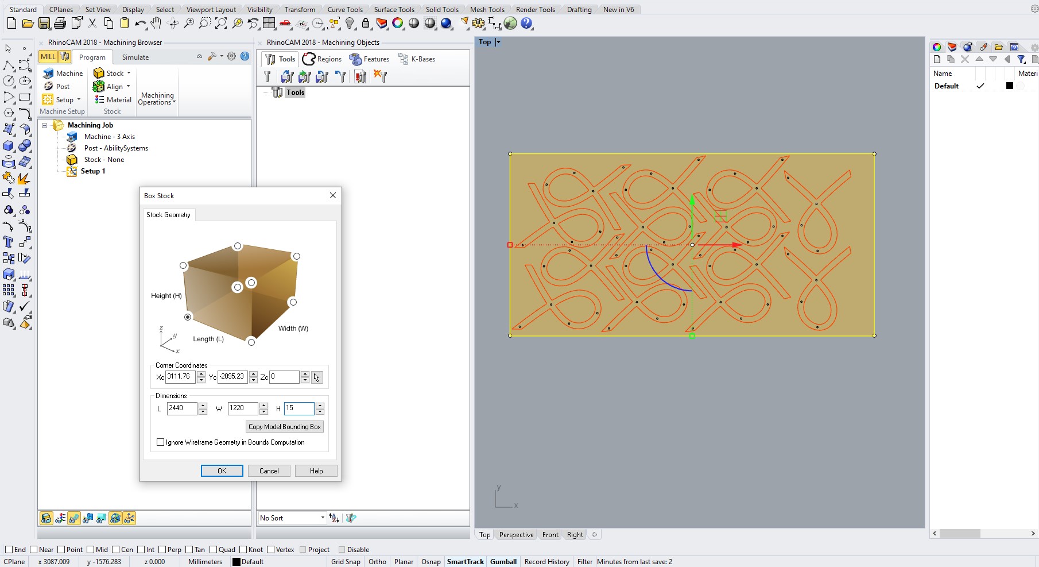This screenshot has width=1039, height=567.
Task: Enable the End osnap checkbox
Action: coord(9,550)
